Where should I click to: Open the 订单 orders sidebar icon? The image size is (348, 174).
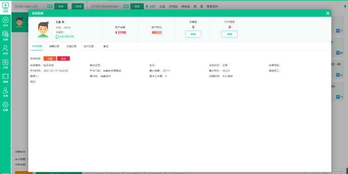(x=5, y=64)
